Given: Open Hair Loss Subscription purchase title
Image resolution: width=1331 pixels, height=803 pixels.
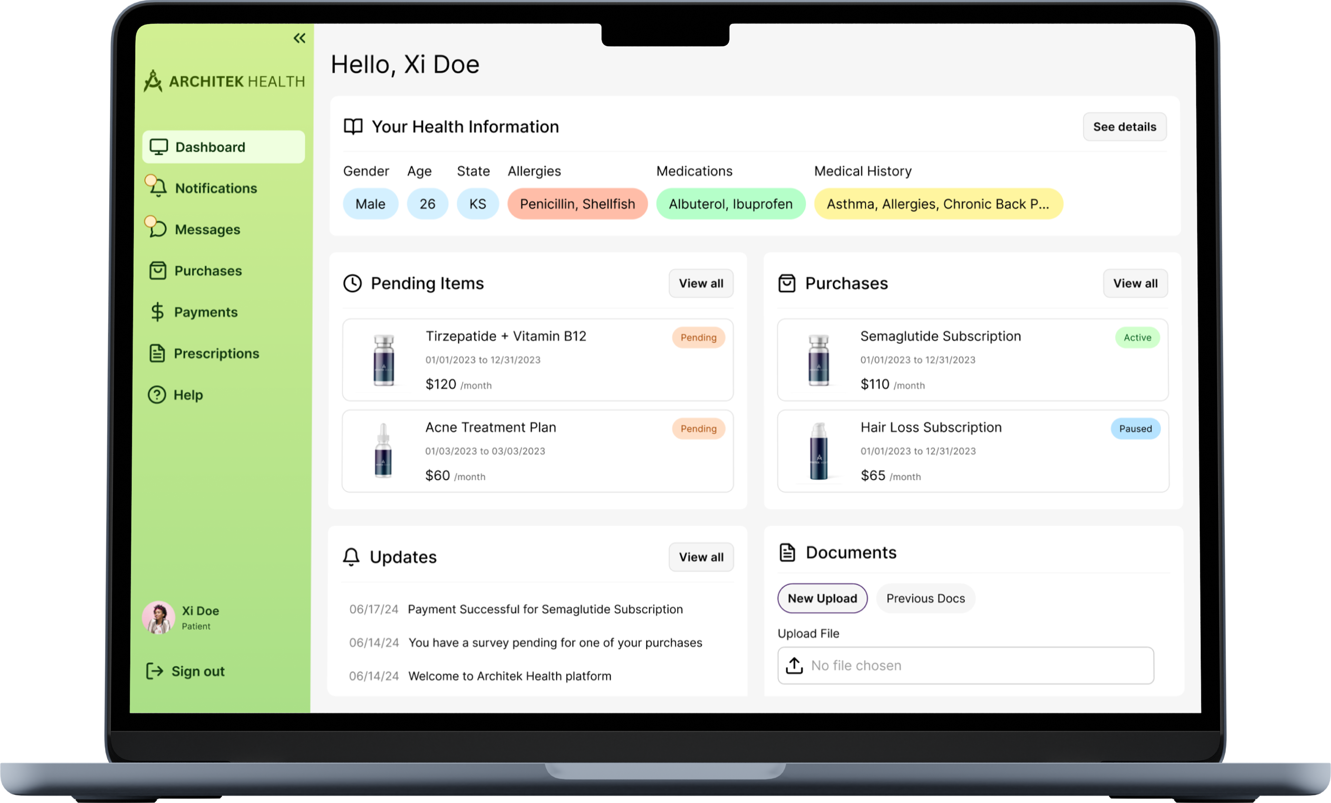Looking at the screenshot, I should coord(931,427).
